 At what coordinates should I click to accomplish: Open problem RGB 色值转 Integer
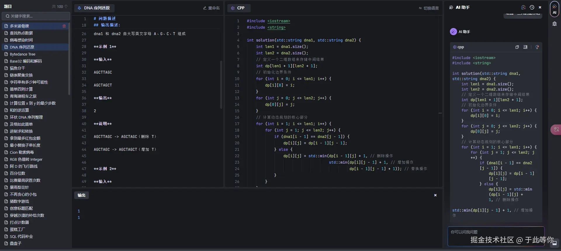coord(35,159)
